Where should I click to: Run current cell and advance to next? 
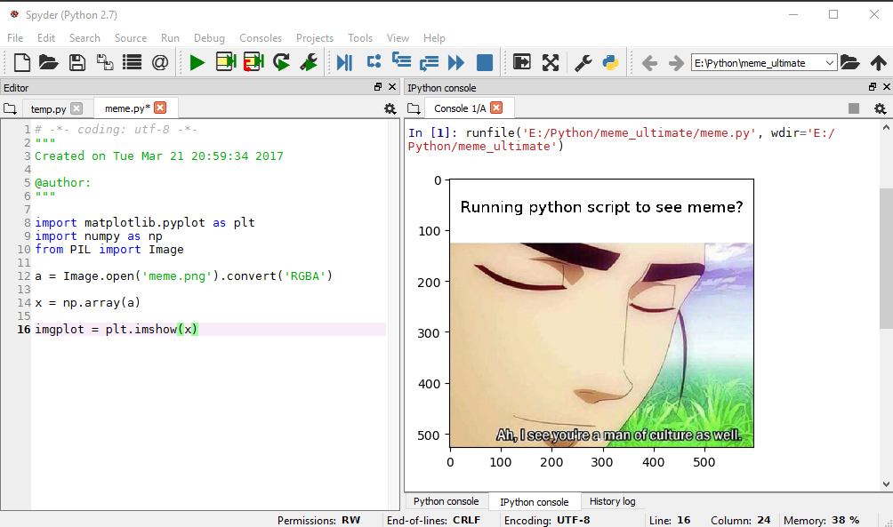click(x=253, y=62)
